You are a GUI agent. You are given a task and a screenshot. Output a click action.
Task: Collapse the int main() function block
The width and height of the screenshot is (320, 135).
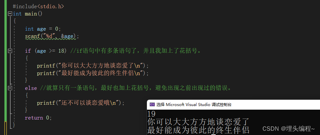[x=10, y=14]
